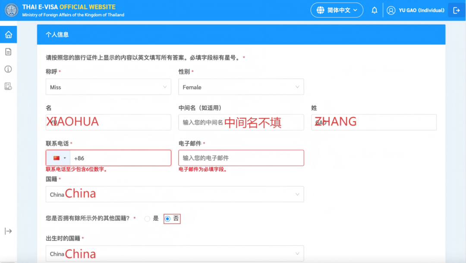Screen dimensions: 466x263
Task: Click the 电子邮件 email input field
Action: click(x=241, y=158)
